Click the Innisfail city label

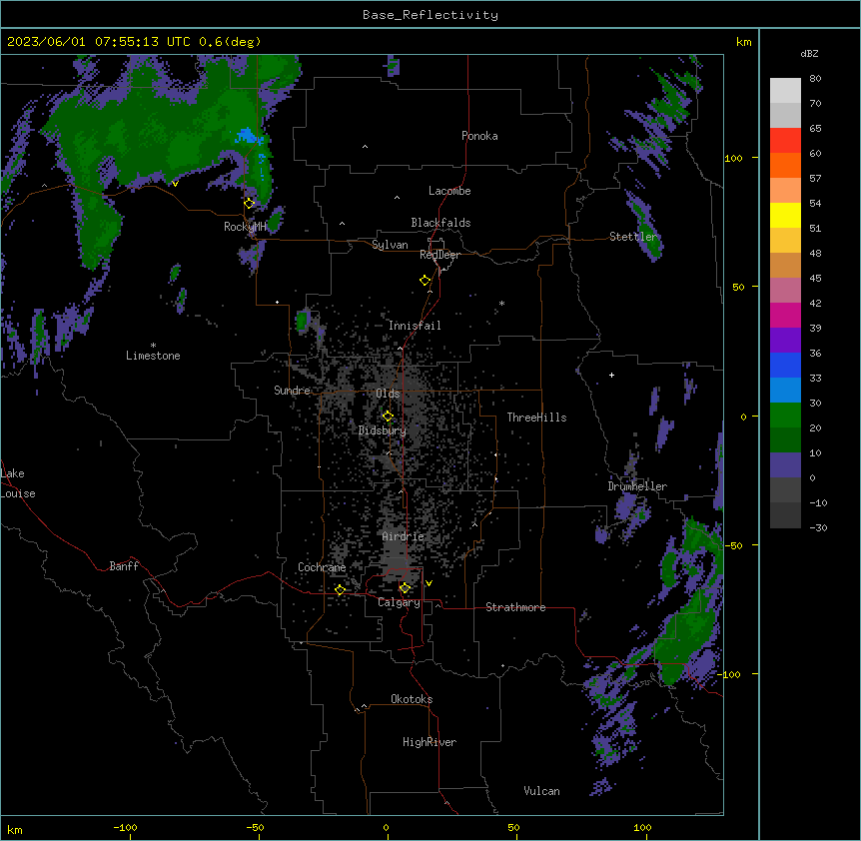coord(415,326)
